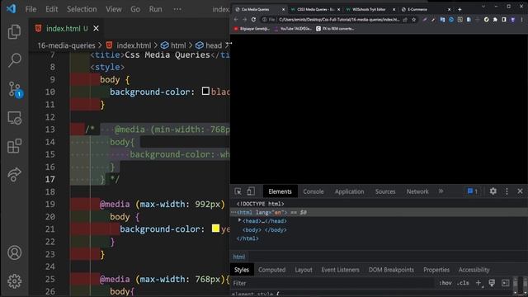Bookmark this page with the star icon
The image size is (528, 297).
pyautogui.click(x=413, y=20)
